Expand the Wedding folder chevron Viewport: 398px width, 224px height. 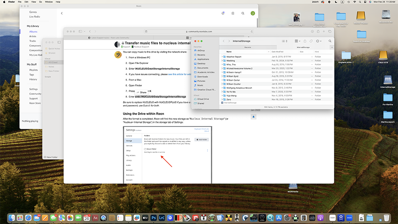222,60
